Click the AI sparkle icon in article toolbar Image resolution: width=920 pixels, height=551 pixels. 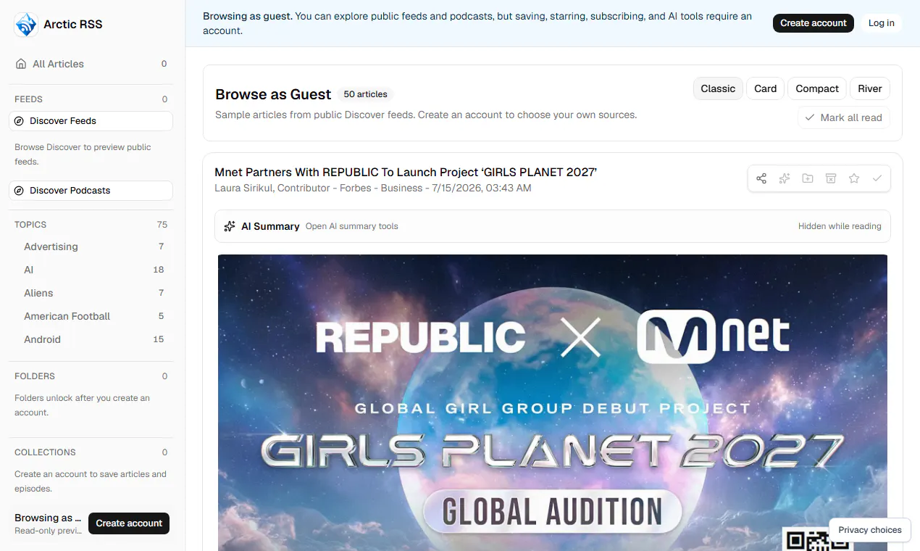pos(785,178)
